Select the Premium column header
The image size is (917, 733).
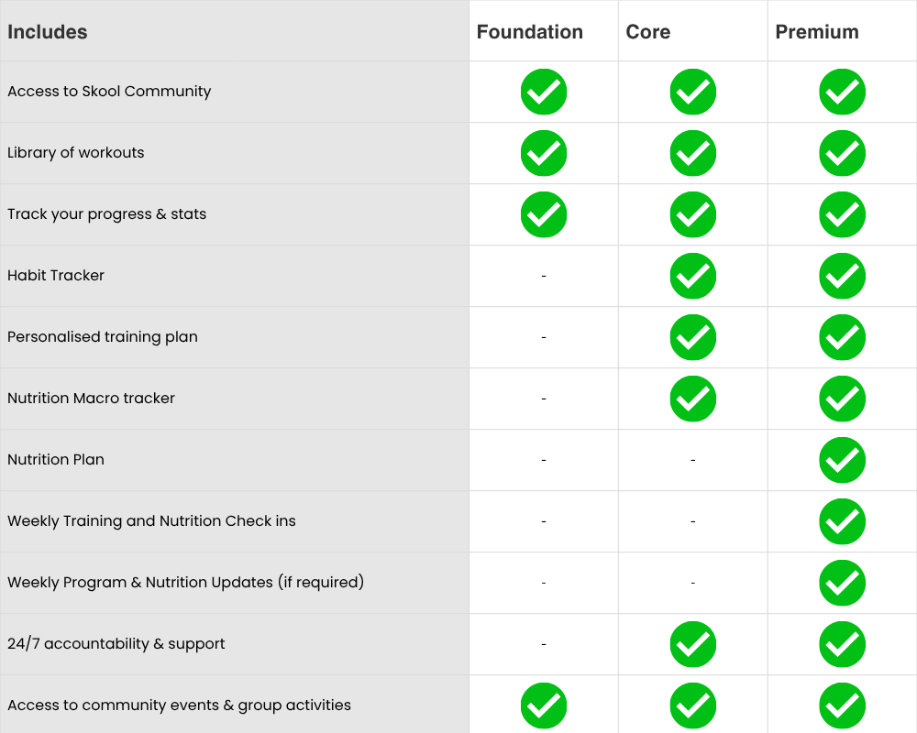click(817, 32)
